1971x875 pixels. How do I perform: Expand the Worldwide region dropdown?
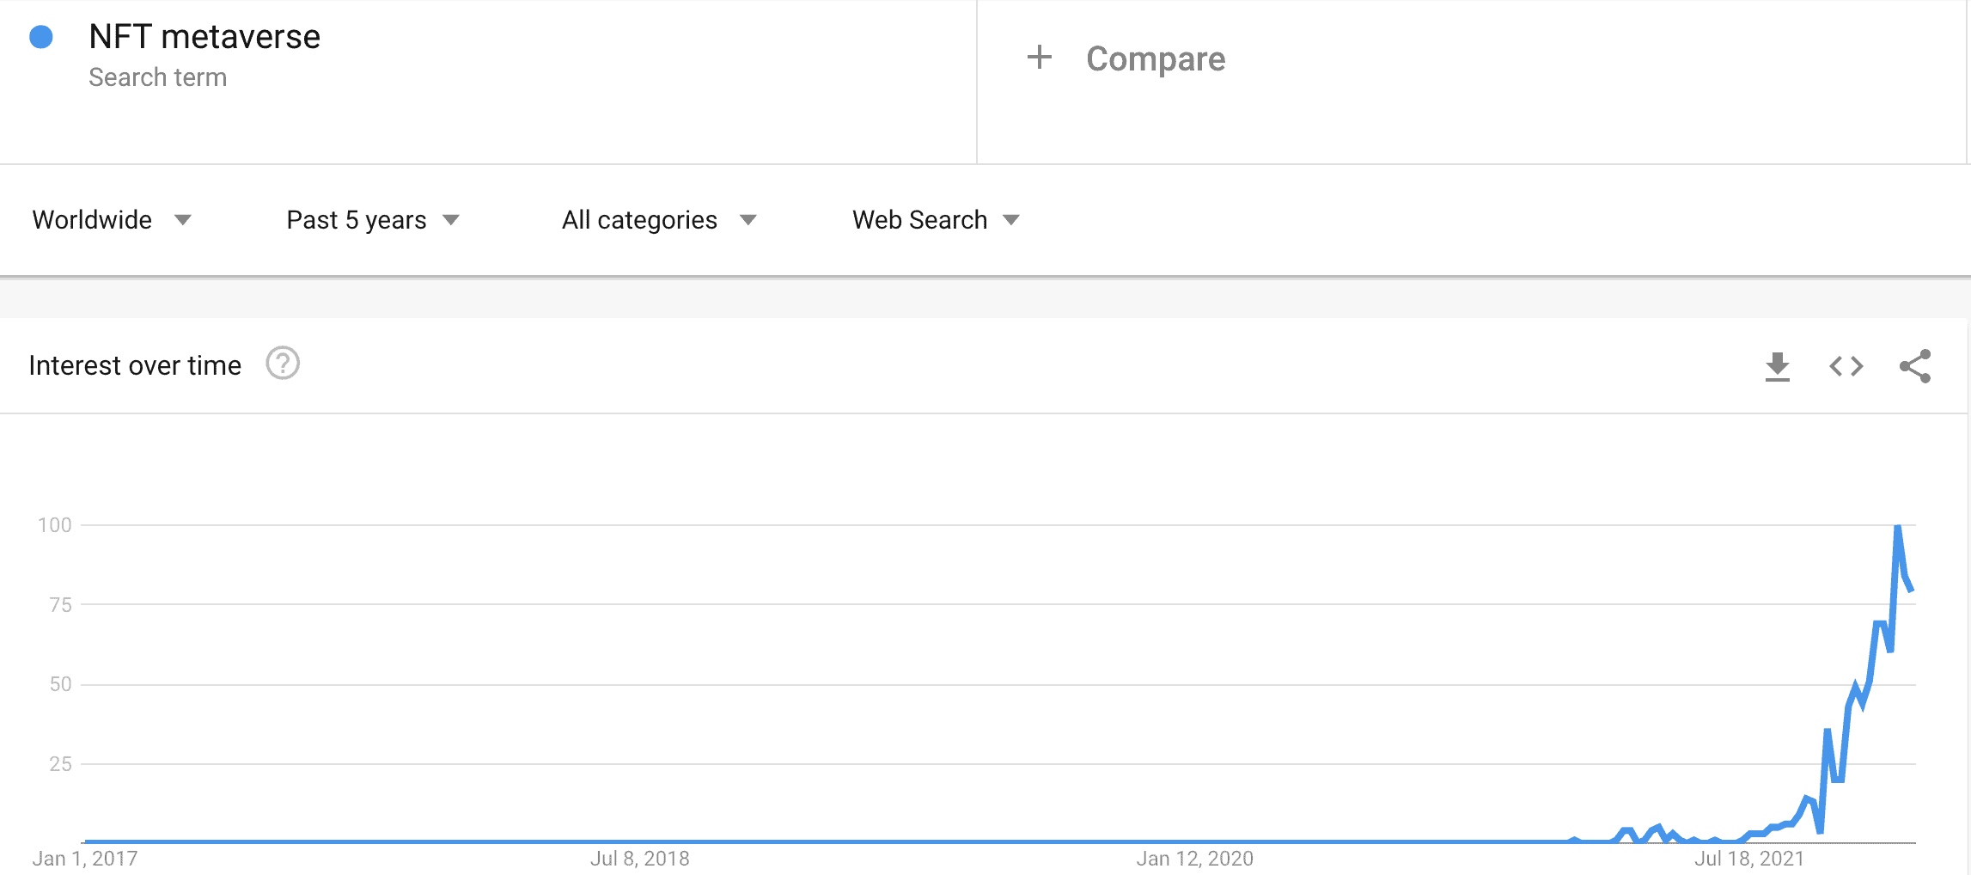point(112,220)
